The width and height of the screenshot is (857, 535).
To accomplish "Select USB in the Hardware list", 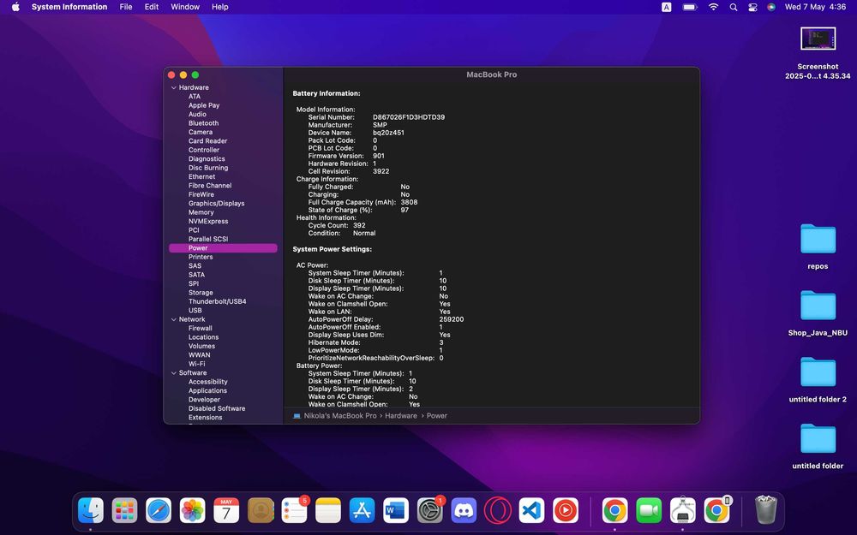I will (195, 311).
